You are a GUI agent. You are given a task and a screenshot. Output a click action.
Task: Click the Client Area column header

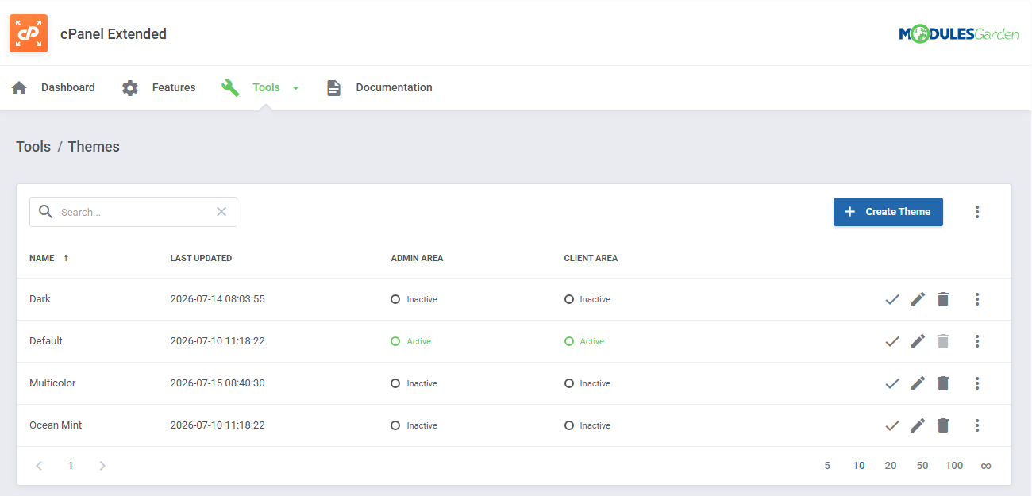[591, 258]
